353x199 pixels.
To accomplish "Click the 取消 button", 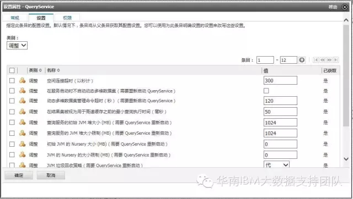I will pyautogui.click(x=51, y=175).
